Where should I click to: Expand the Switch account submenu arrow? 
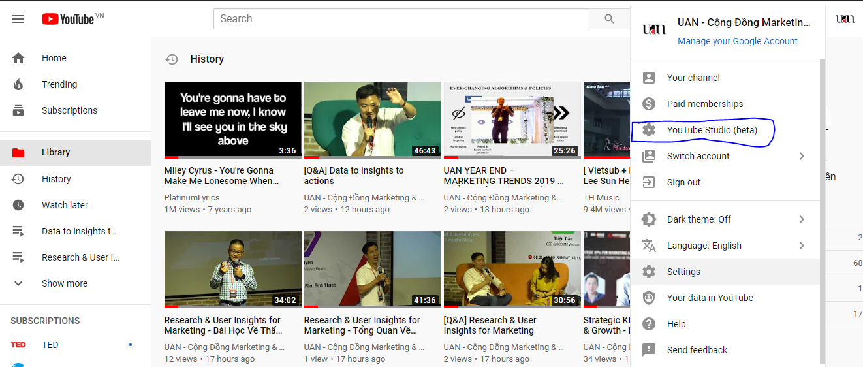(802, 156)
